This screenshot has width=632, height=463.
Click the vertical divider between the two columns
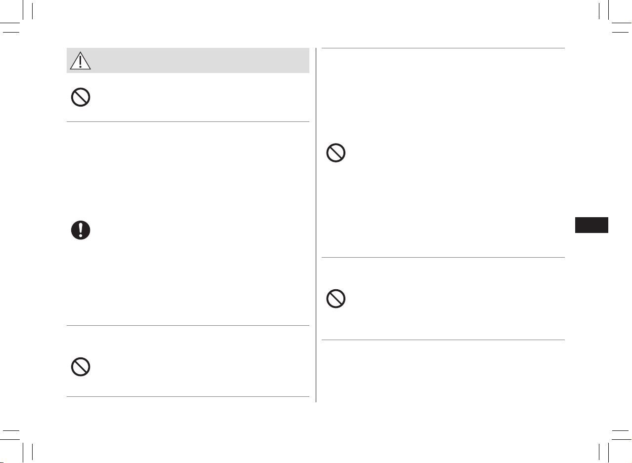(x=316, y=225)
